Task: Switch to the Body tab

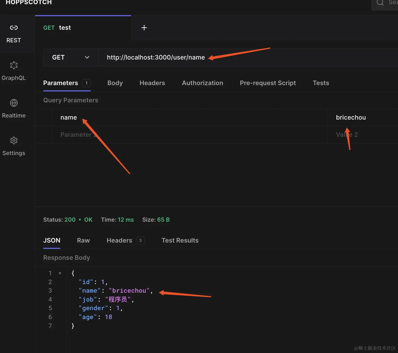Action: (x=115, y=83)
